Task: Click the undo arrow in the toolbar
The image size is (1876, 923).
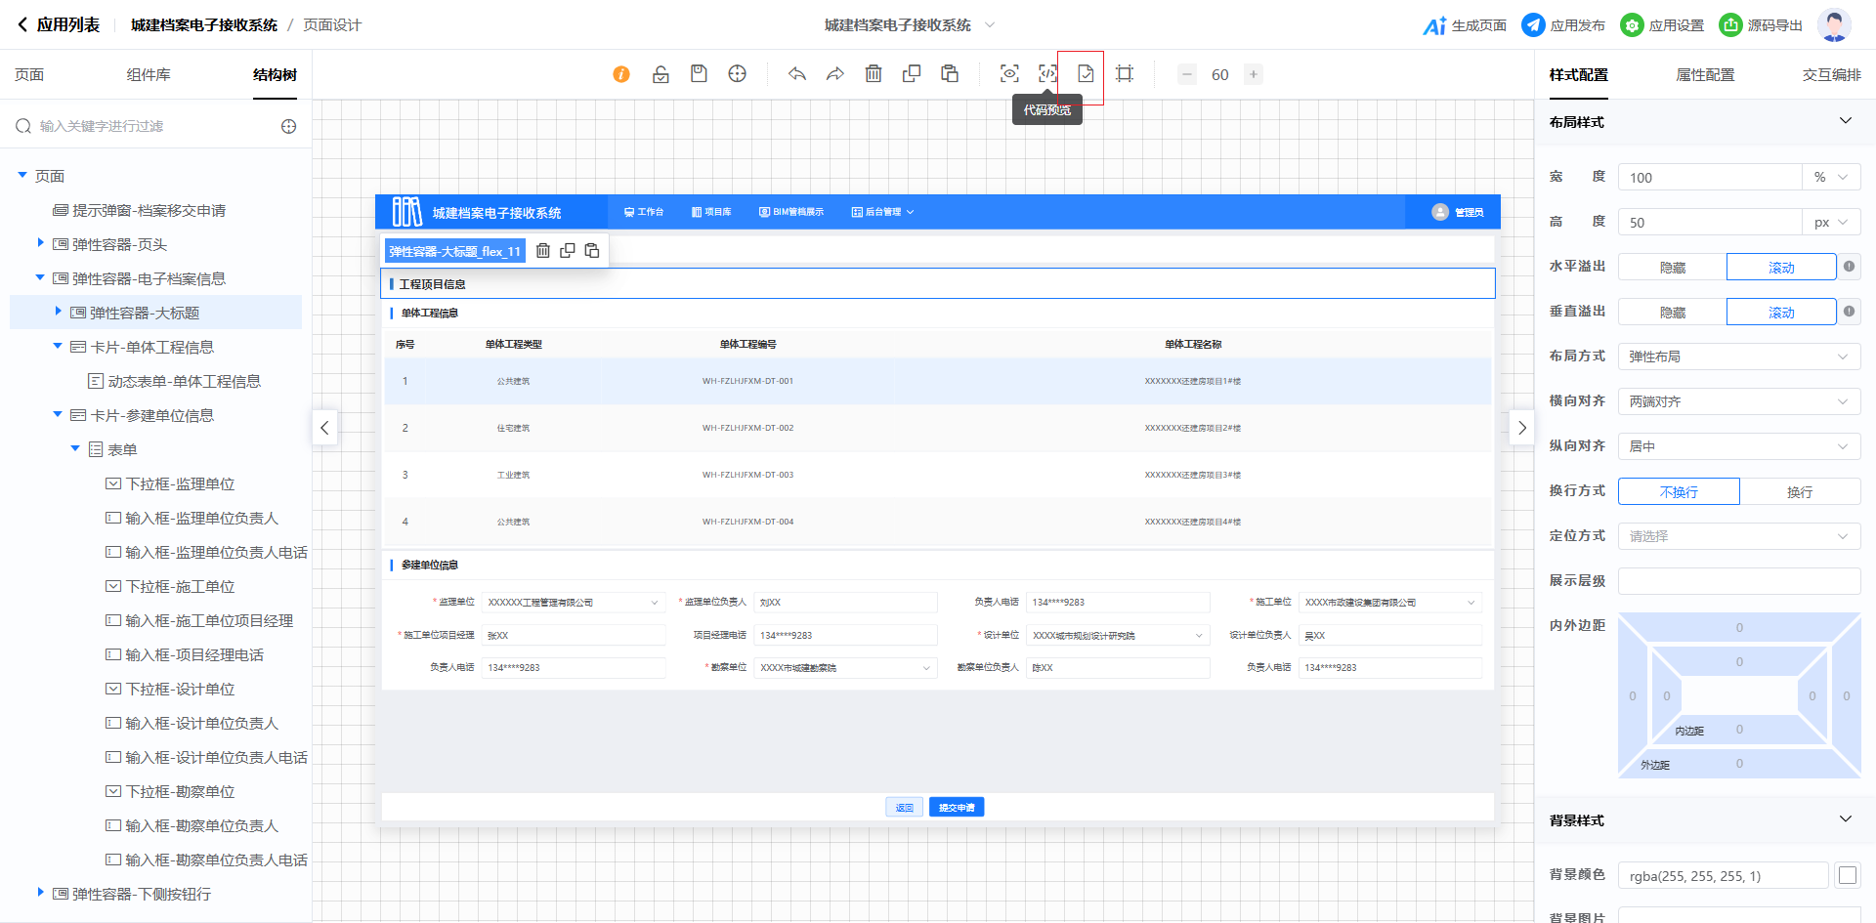Action: (797, 74)
